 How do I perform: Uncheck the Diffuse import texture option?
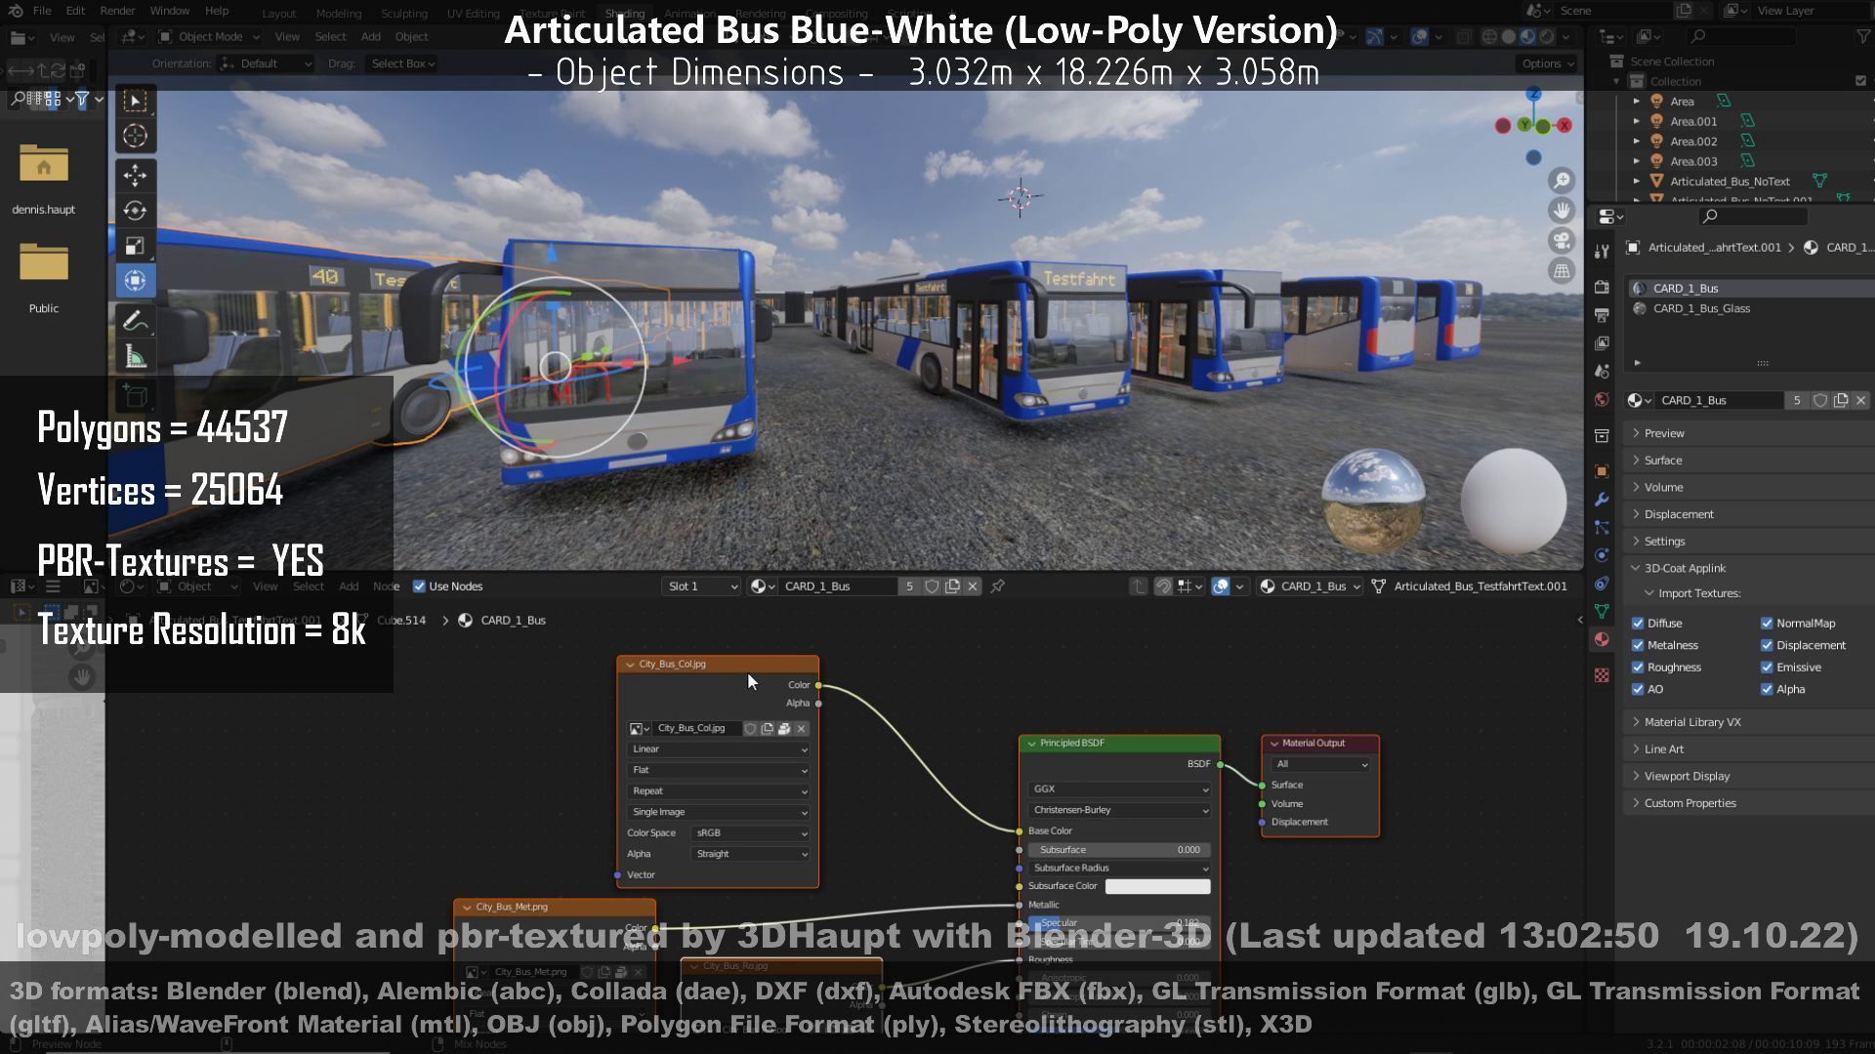pyautogui.click(x=1638, y=623)
